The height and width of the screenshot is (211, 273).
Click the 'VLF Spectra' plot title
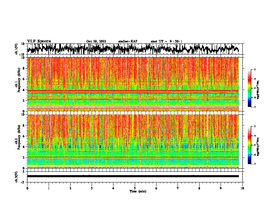pyautogui.click(x=39, y=41)
